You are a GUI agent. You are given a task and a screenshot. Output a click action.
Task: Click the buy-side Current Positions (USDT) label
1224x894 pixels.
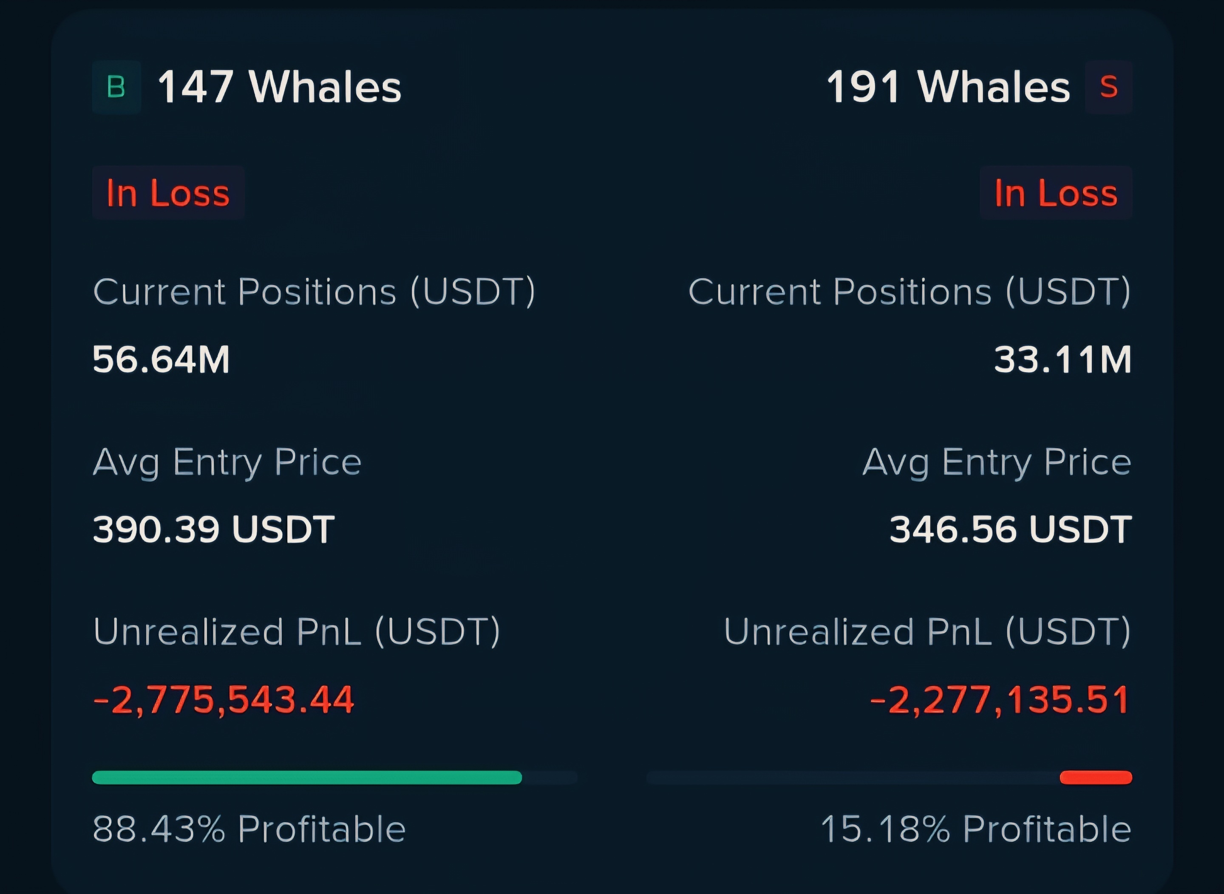(314, 292)
